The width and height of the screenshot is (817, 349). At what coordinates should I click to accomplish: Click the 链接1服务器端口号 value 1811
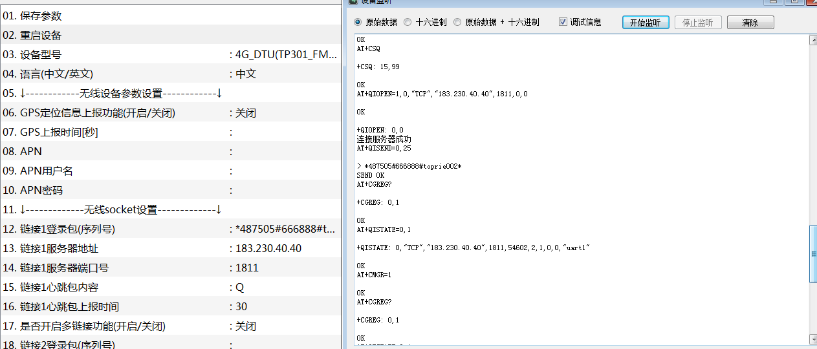(247, 268)
